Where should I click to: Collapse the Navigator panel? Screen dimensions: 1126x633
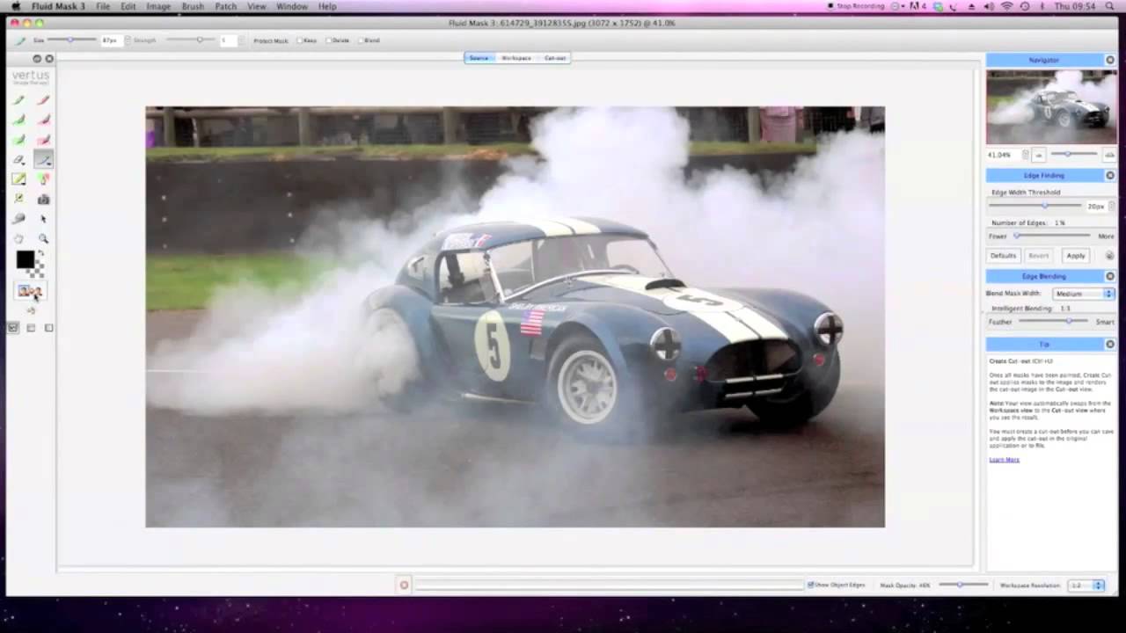tap(1110, 60)
